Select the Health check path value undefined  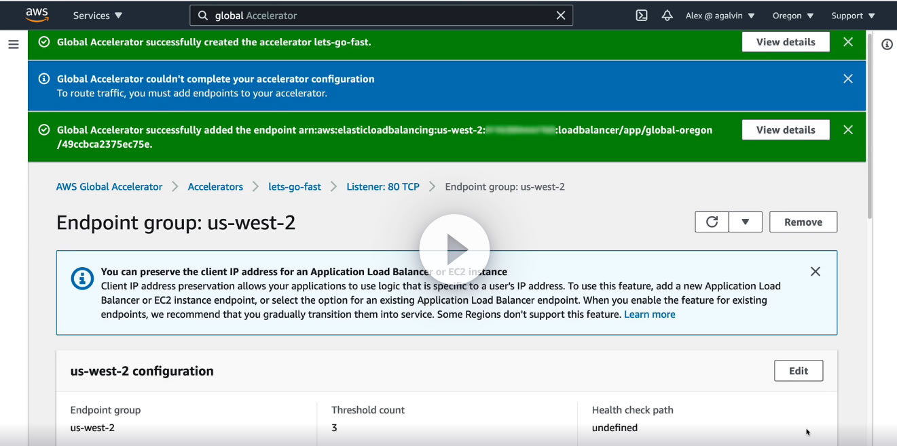(x=615, y=428)
